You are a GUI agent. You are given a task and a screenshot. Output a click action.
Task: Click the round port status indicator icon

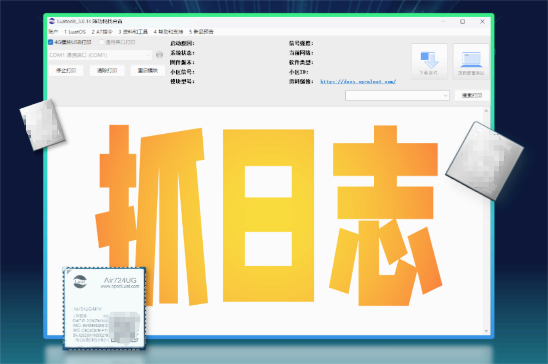click(x=159, y=55)
